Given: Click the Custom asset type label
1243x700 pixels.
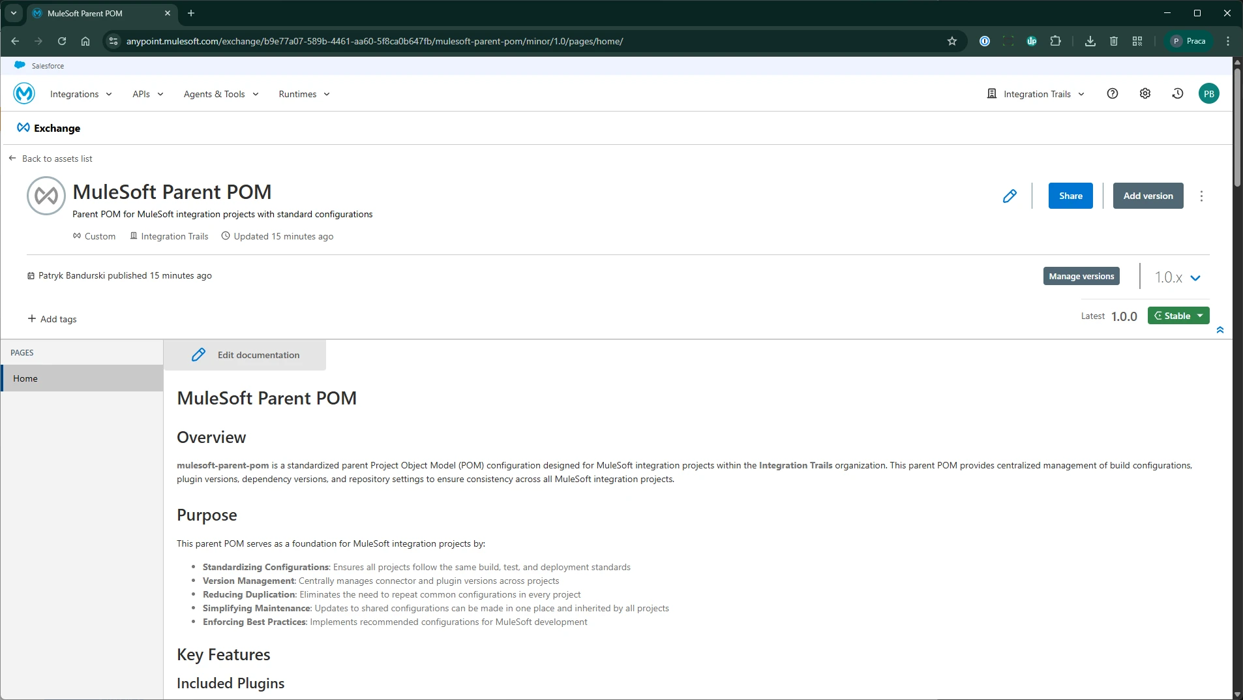Looking at the screenshot, I should point(94,236).
